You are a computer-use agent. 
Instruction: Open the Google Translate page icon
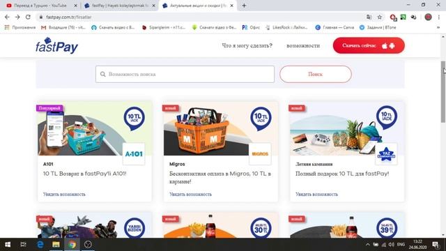[369, 17]
